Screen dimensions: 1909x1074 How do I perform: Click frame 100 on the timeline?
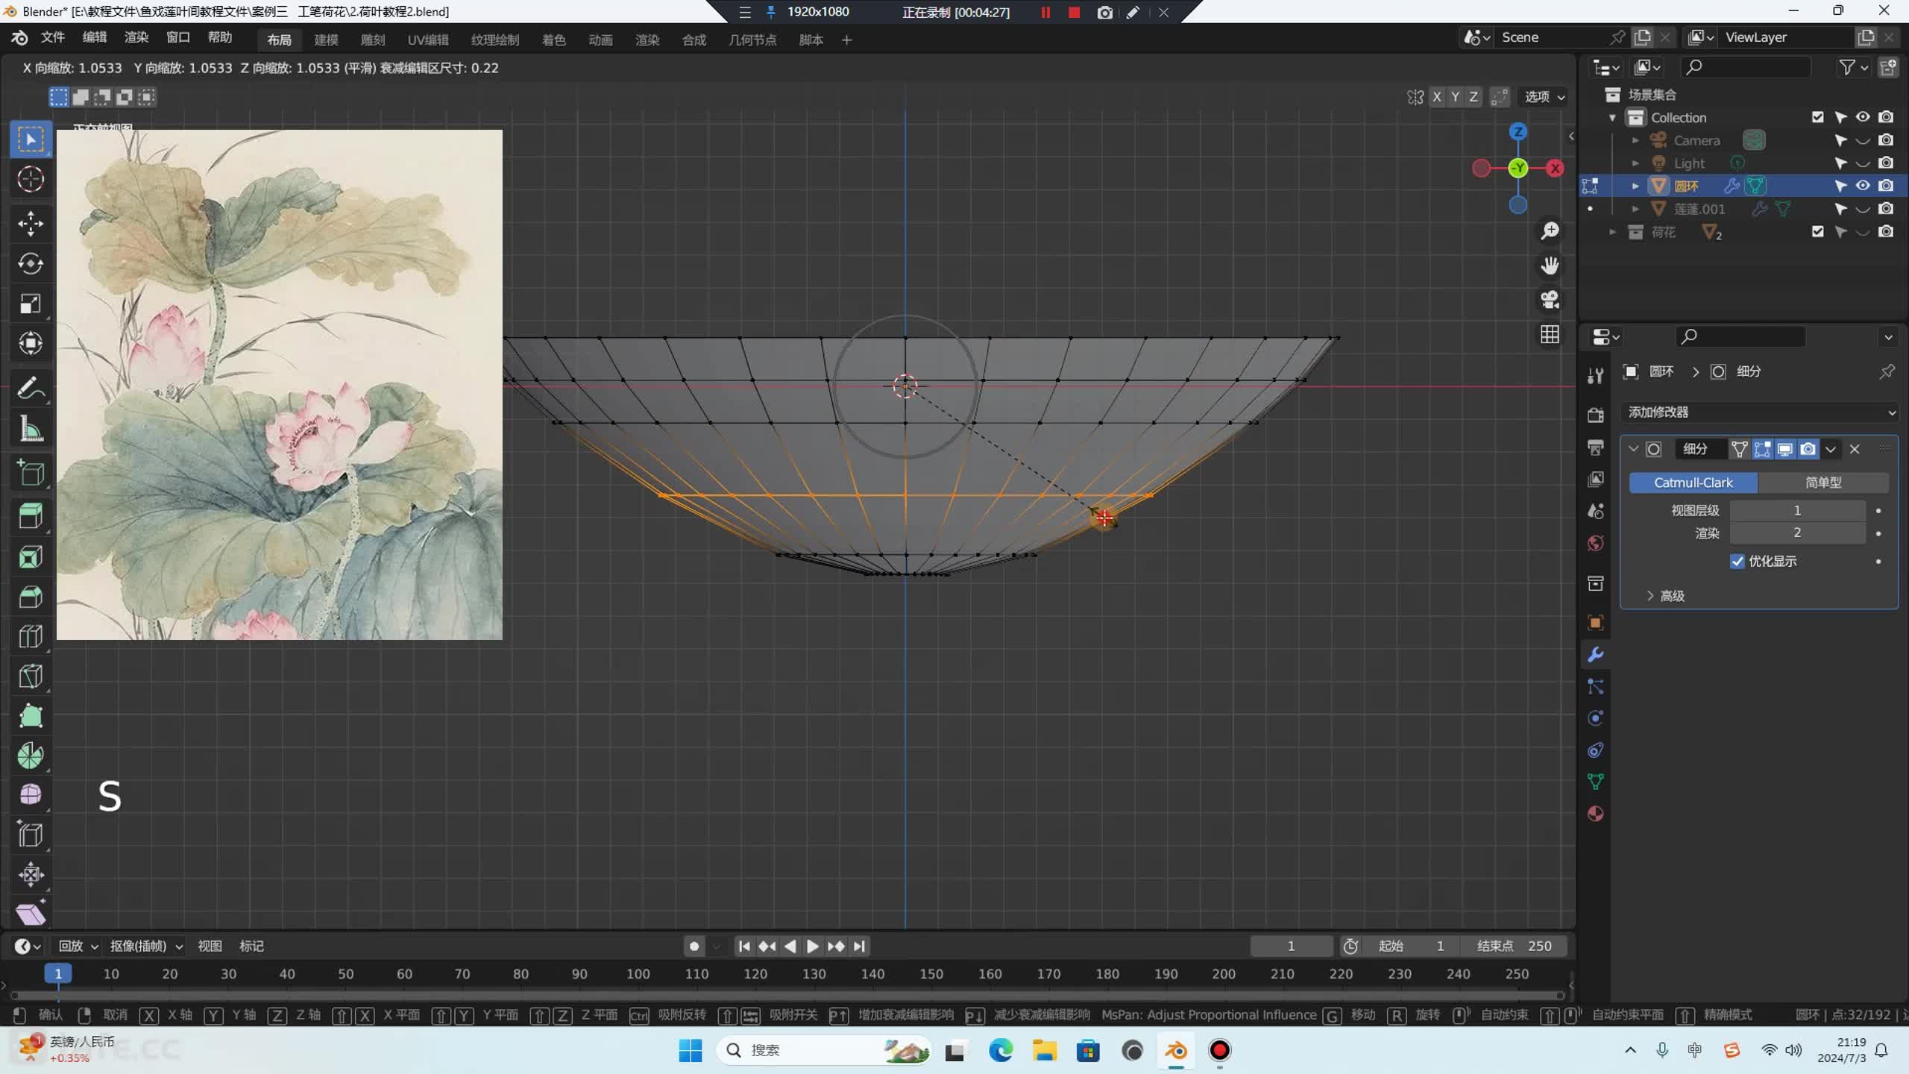[x=638, y=973]
